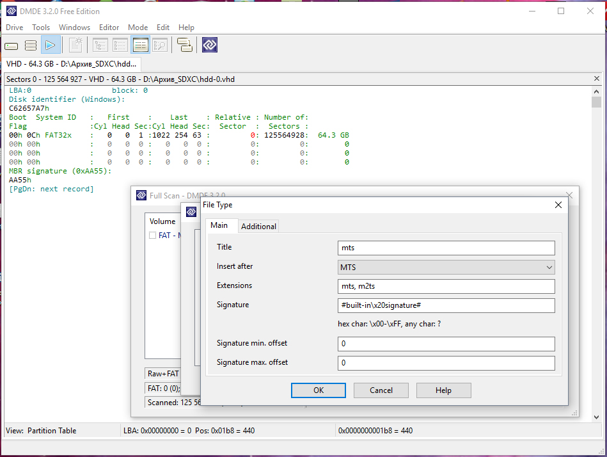Click the DMDE title bar icon
The width and height of the screenshot is (607, 457).
[x=12, y=11]
